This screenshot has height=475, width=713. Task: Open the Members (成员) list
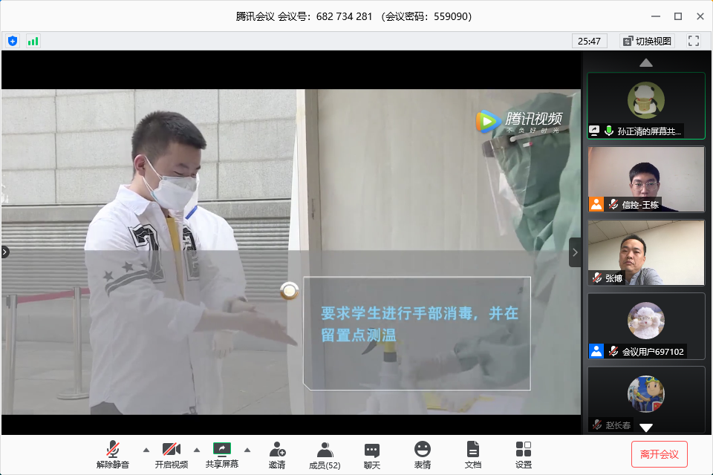tap(325, 454)
